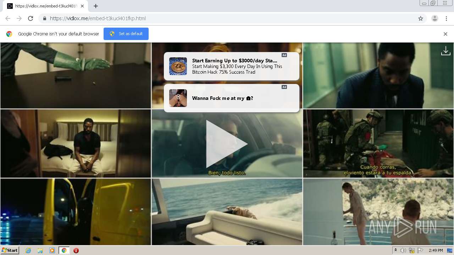Click the large video play button

point(227,144)
